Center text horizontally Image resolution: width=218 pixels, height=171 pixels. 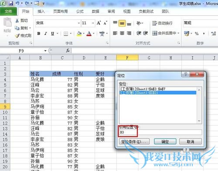click(x=122, y=33)
